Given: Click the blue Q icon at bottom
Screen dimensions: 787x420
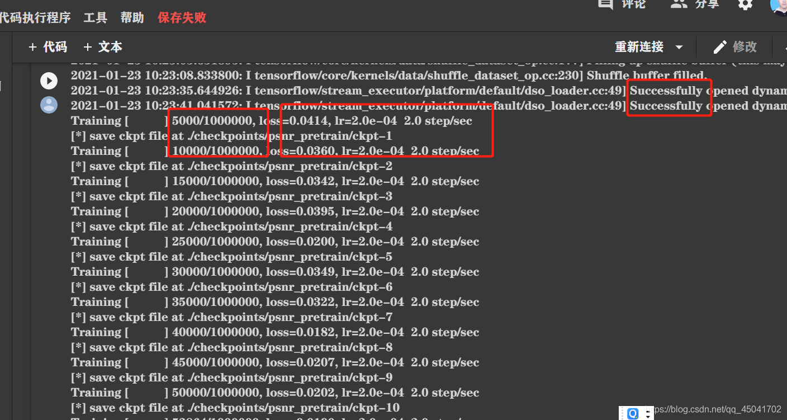Looking at the screenshot, I should [x=633, y=414].
